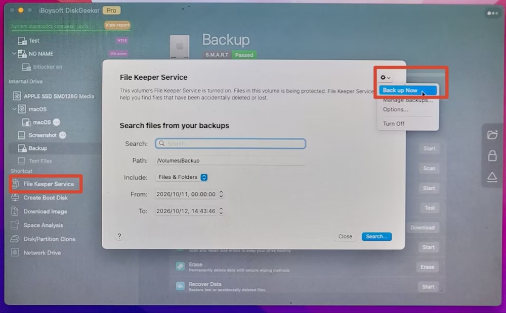The image size is (506, 313).
Task: Click the NTFS badge beside Test
Action: click(x=122, y=40)
